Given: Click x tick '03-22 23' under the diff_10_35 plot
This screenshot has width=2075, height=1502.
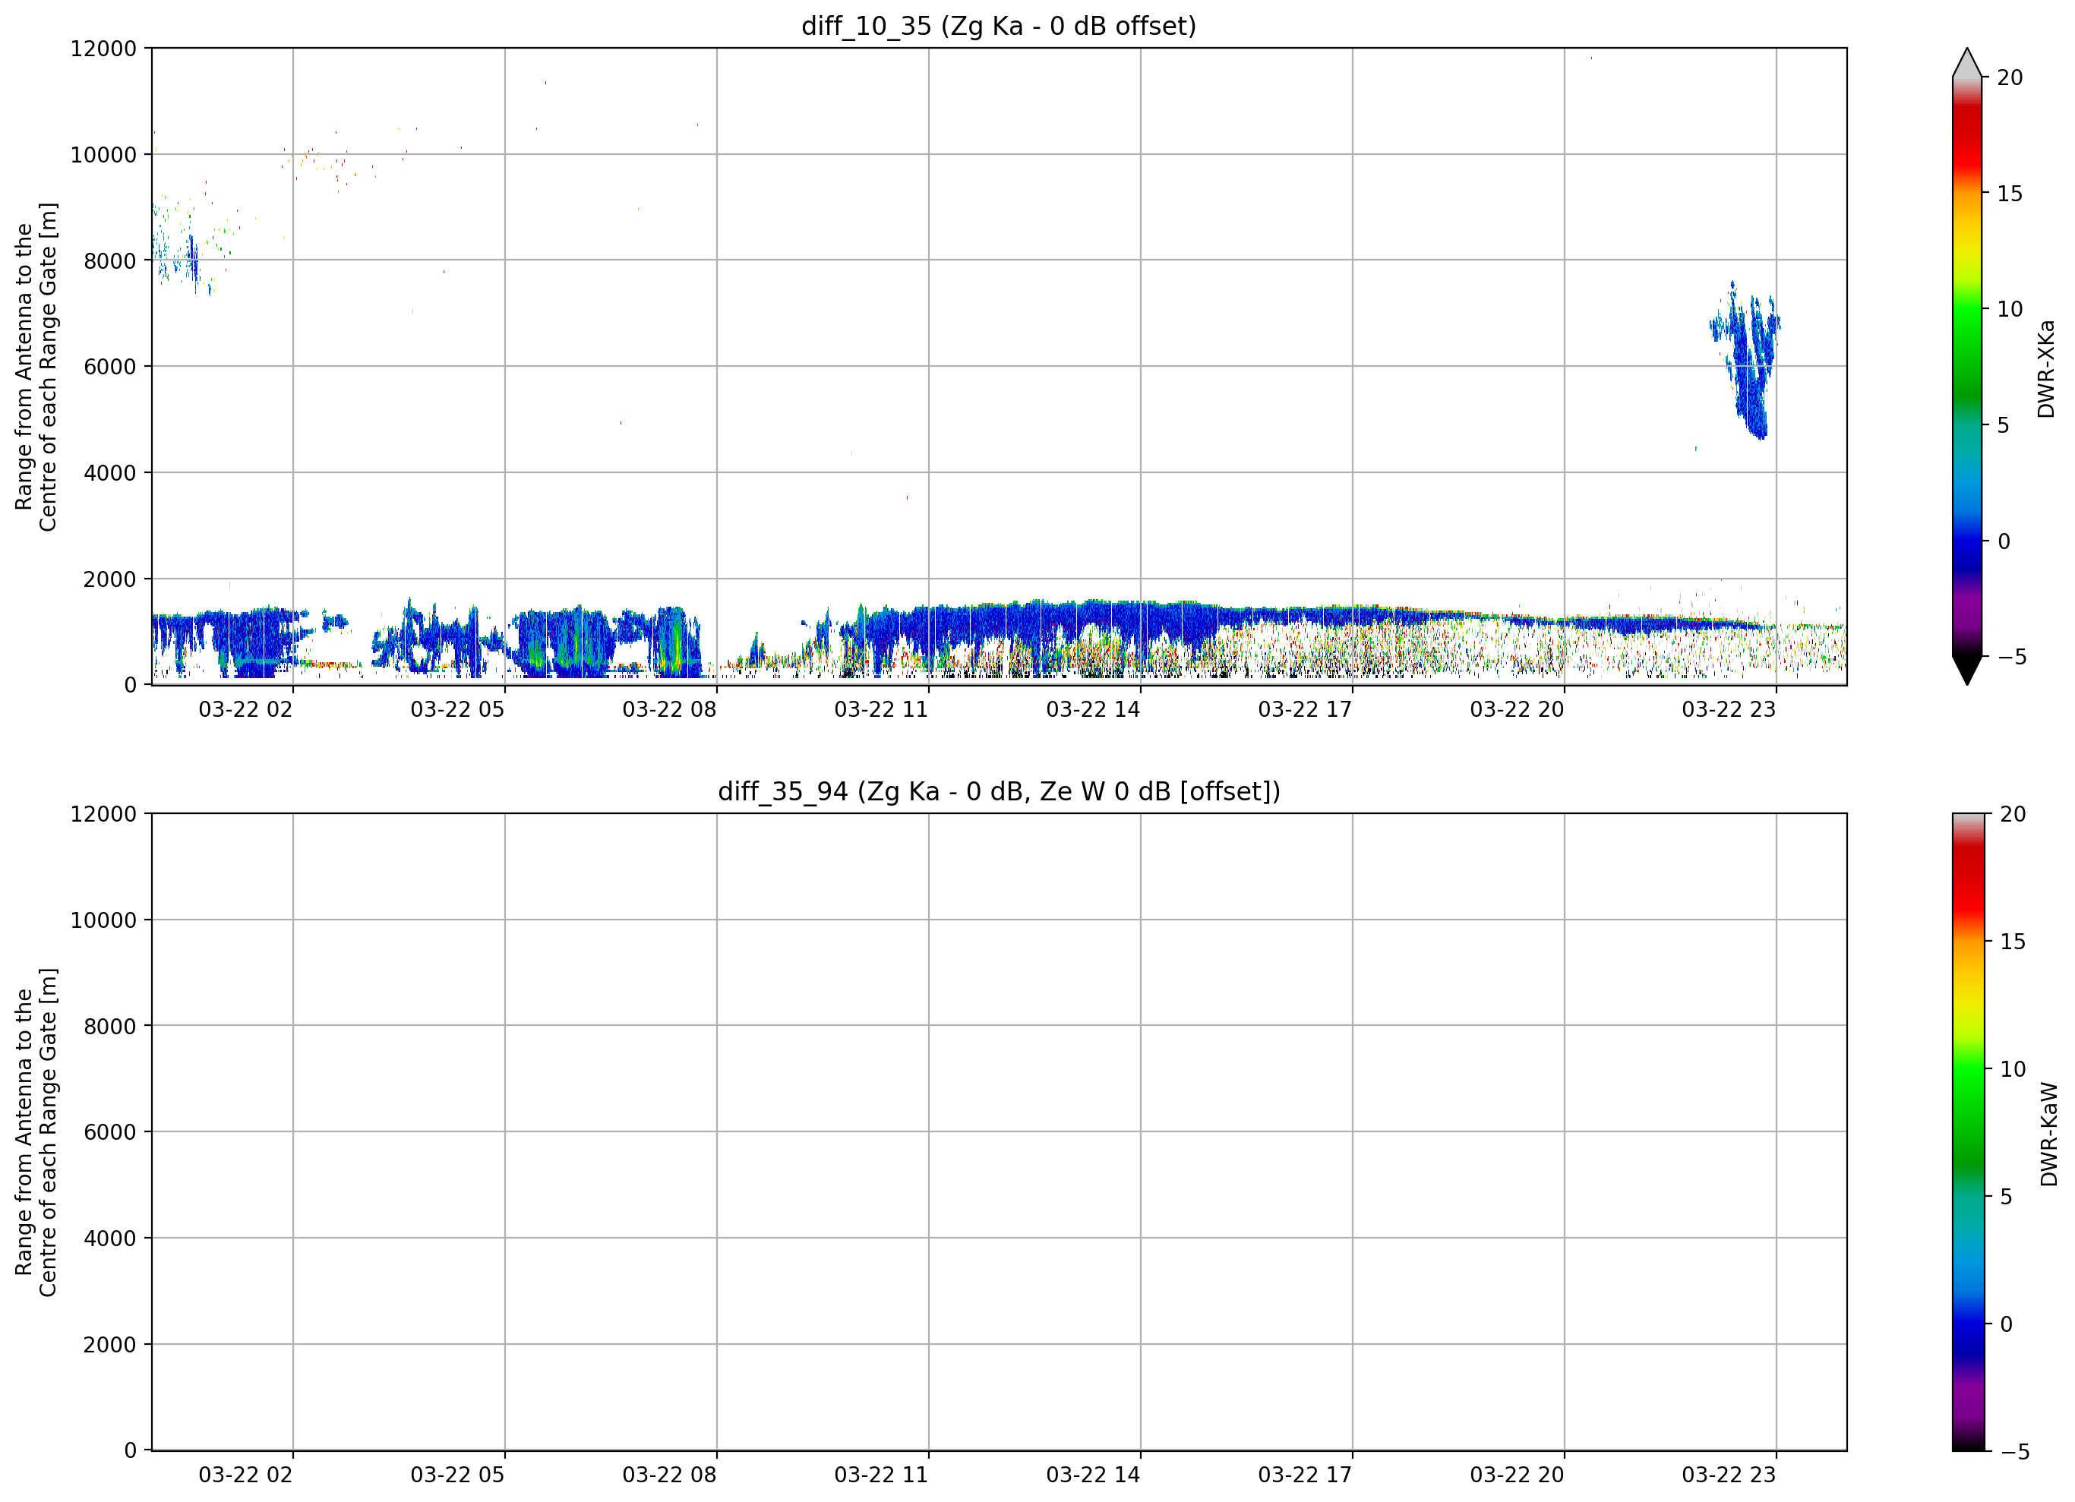Looking at the screenshot, I should [1728, 710].
